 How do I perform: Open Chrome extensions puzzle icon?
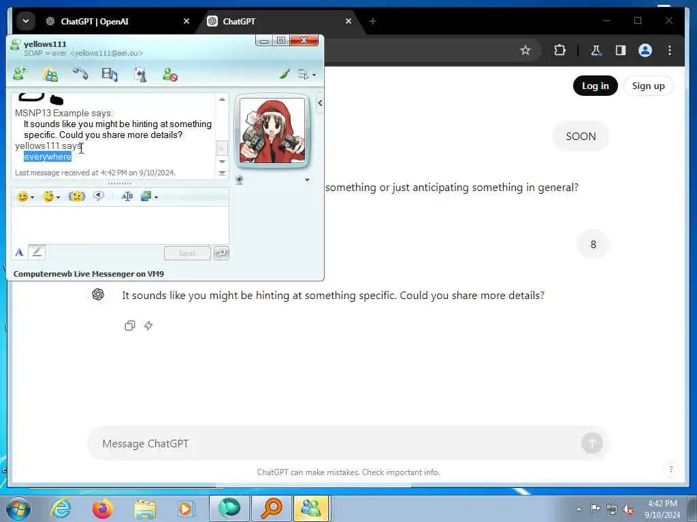tap(560, 50)
